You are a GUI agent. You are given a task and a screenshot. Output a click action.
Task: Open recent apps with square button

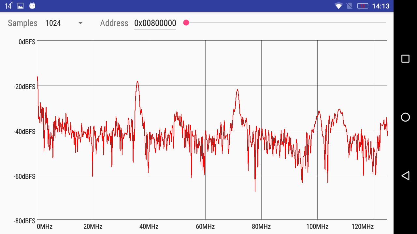(405, 58)
